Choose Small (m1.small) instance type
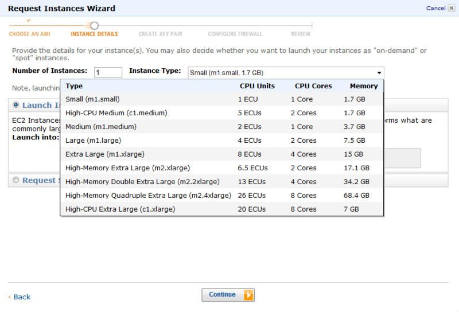The image size is (459, 312). tap(221, 99)
